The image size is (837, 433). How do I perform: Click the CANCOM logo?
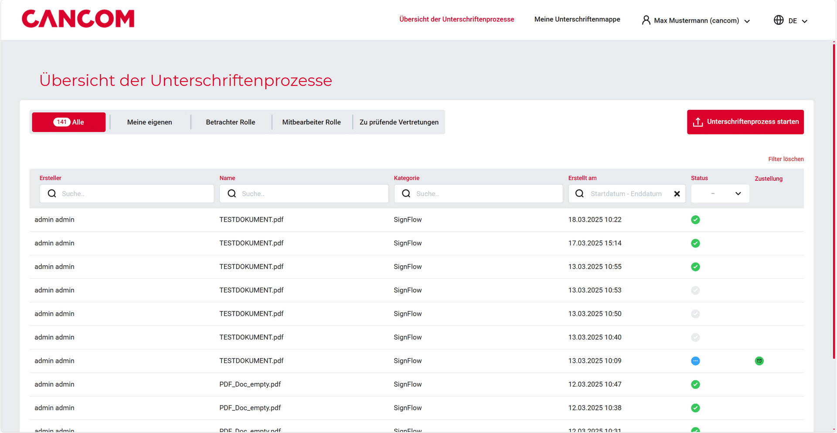(x=78, y=19)
